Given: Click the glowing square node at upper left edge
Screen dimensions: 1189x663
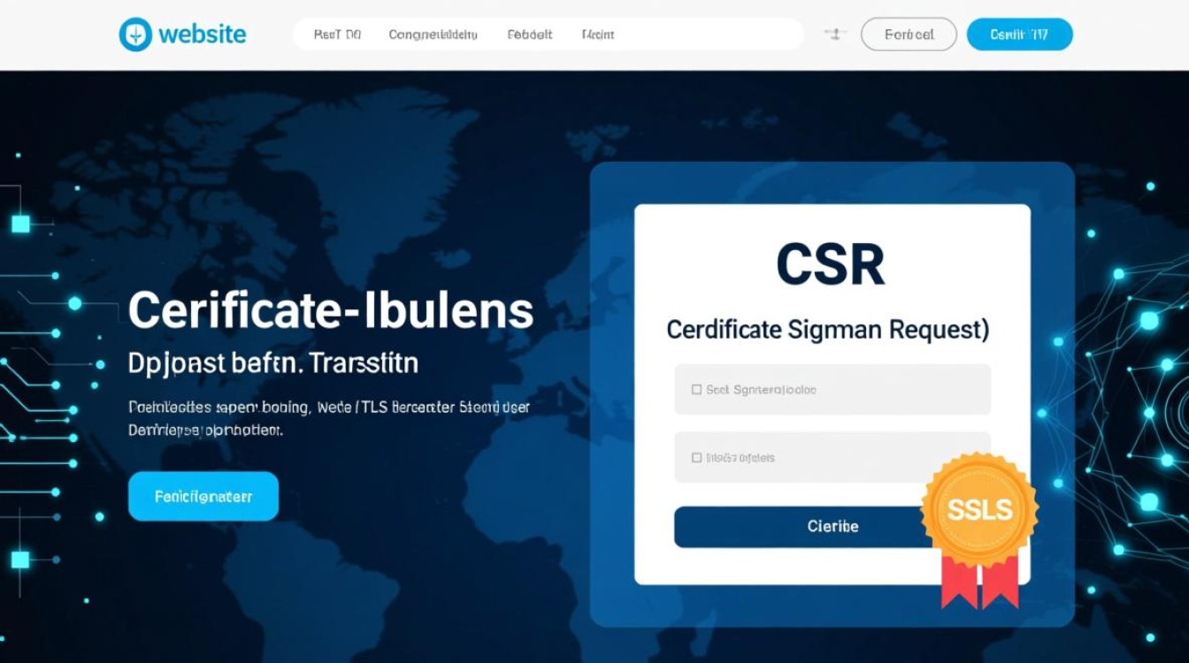Looking at the screenshot, I should (x=20, y=224).
